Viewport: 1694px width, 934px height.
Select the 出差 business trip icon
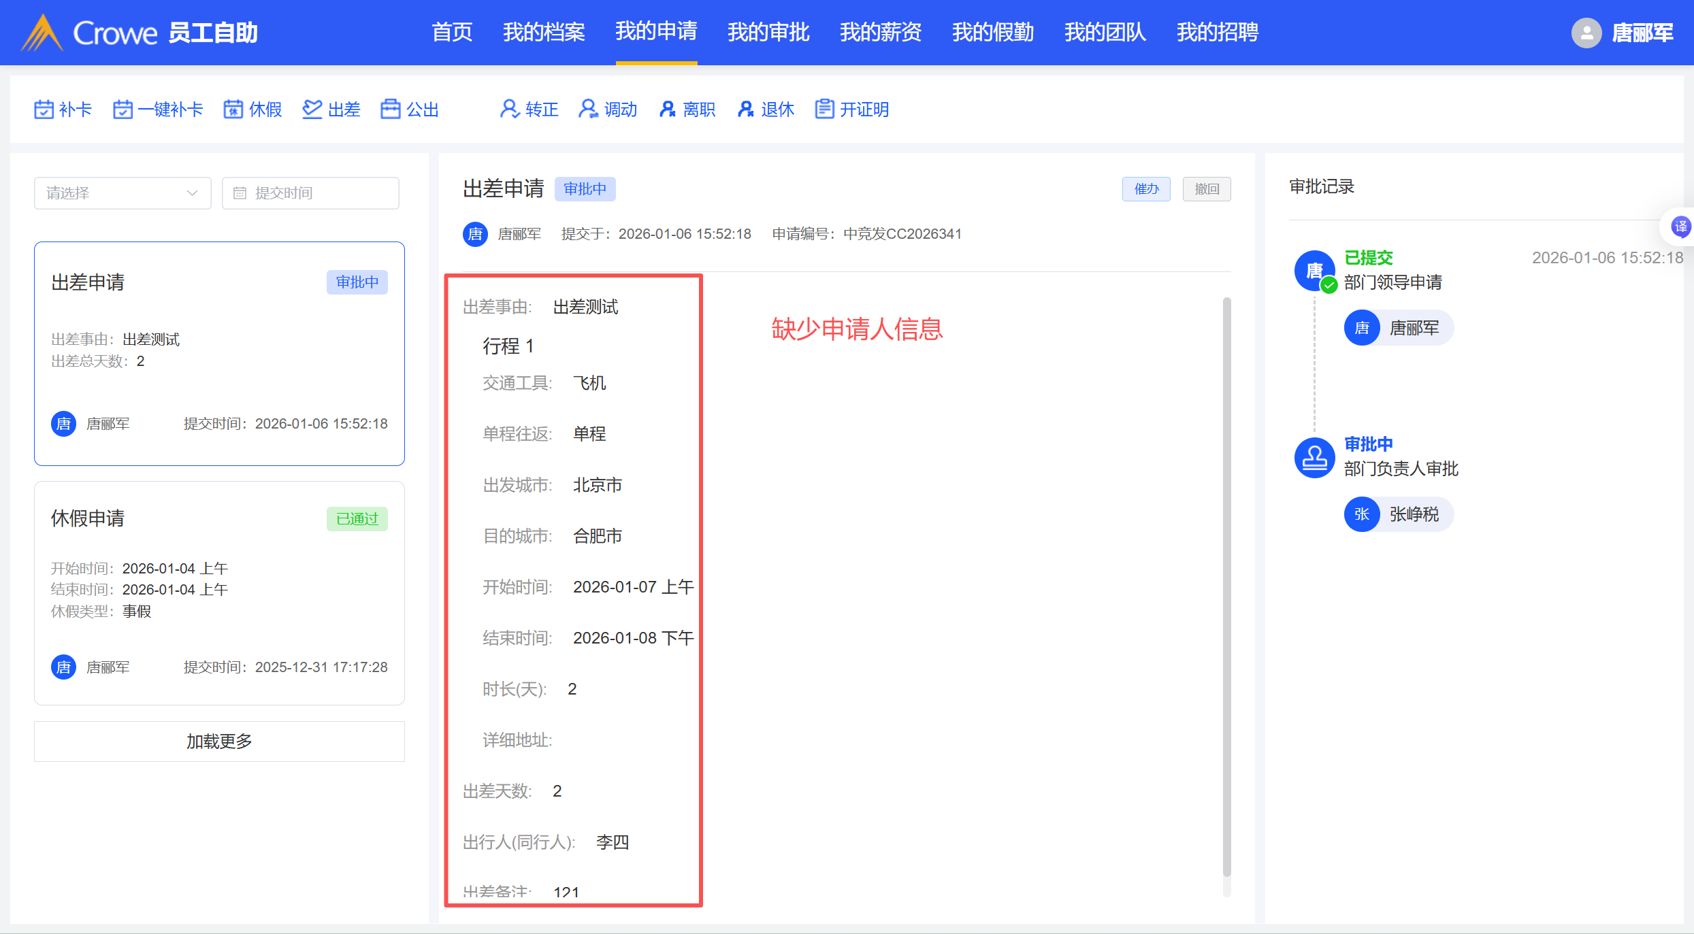pos(312,110)
